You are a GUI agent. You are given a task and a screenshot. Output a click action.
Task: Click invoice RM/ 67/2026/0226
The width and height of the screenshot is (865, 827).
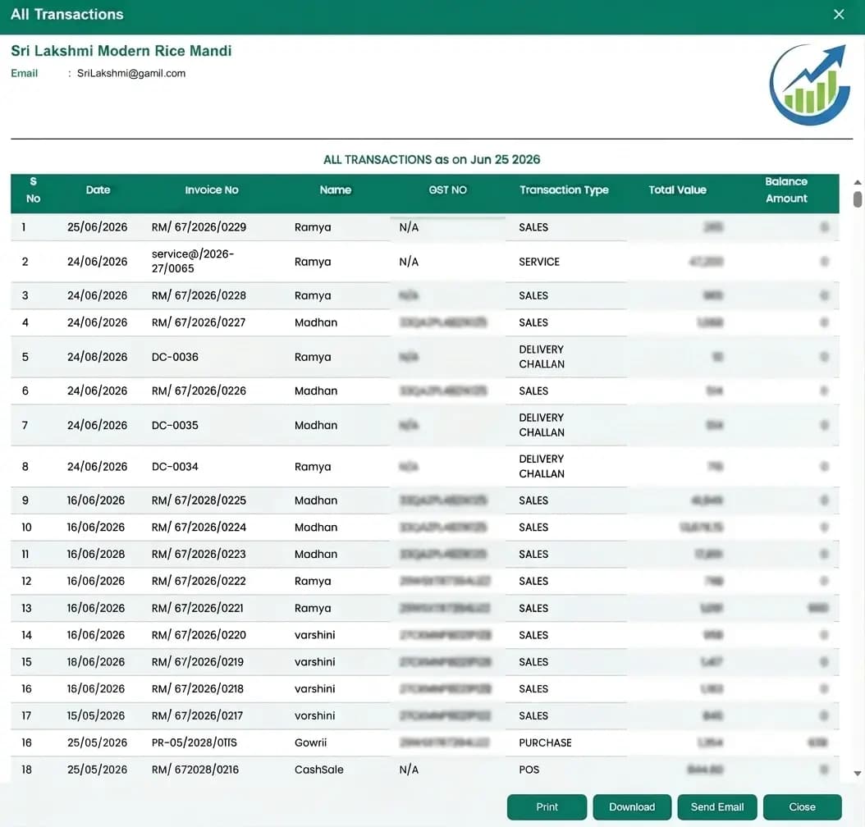click(199, 391)
